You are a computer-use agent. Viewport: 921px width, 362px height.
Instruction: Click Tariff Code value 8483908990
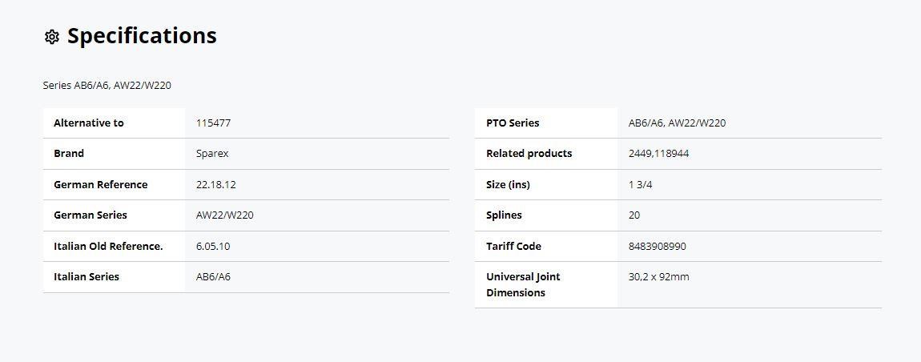point(658,246)
